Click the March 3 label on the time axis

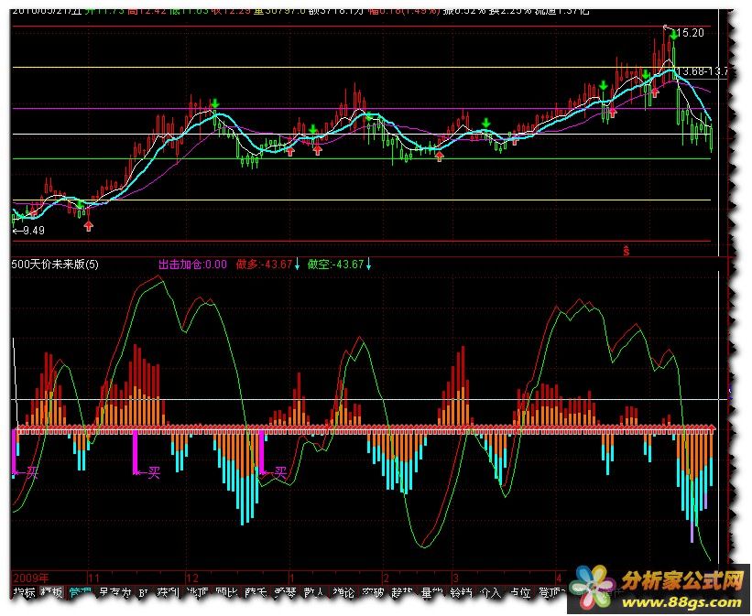point(456,578)
